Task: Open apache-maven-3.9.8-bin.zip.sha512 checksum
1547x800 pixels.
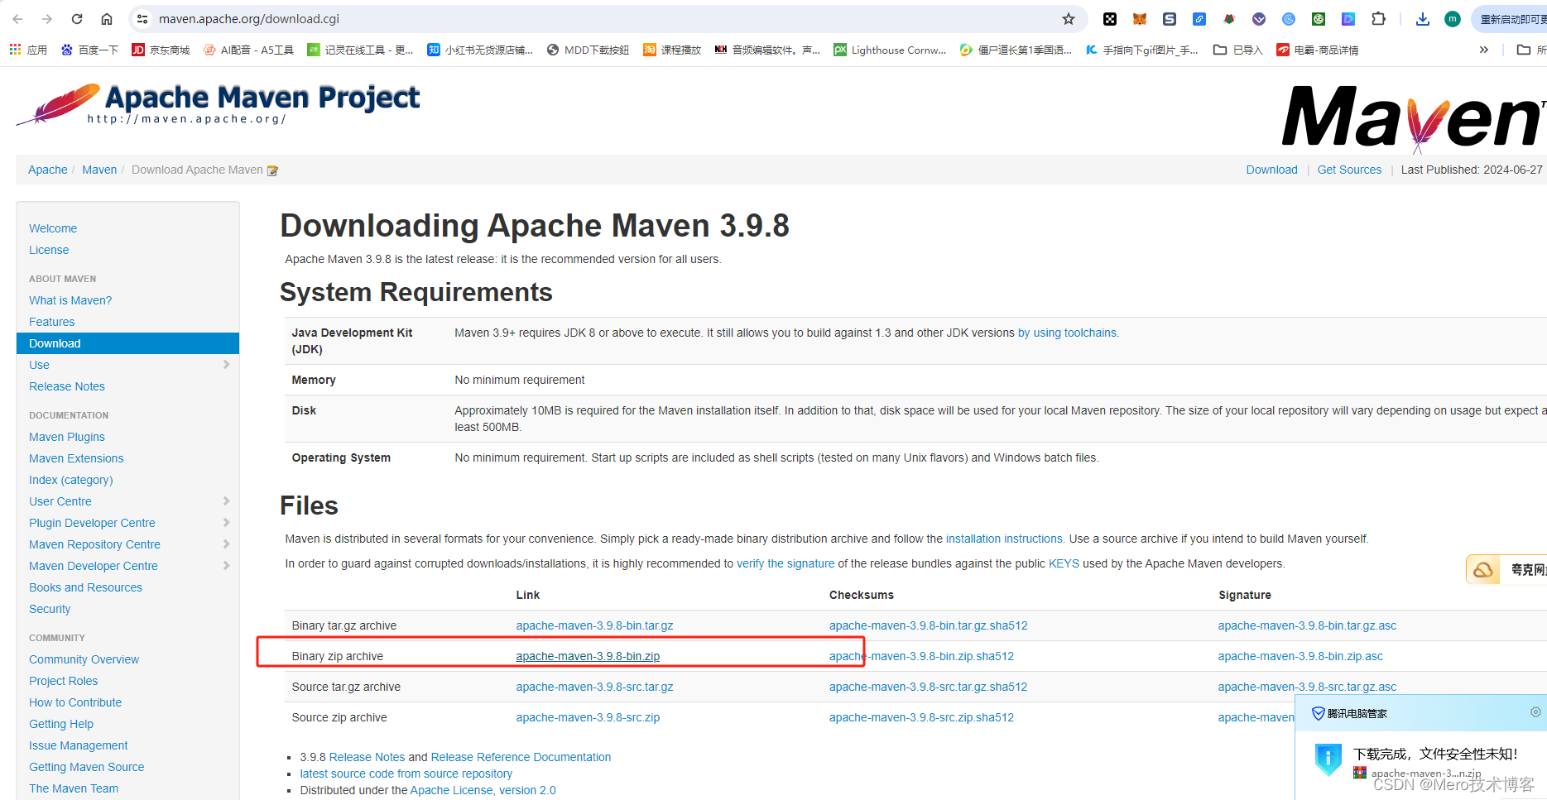Action: [921, 656]
